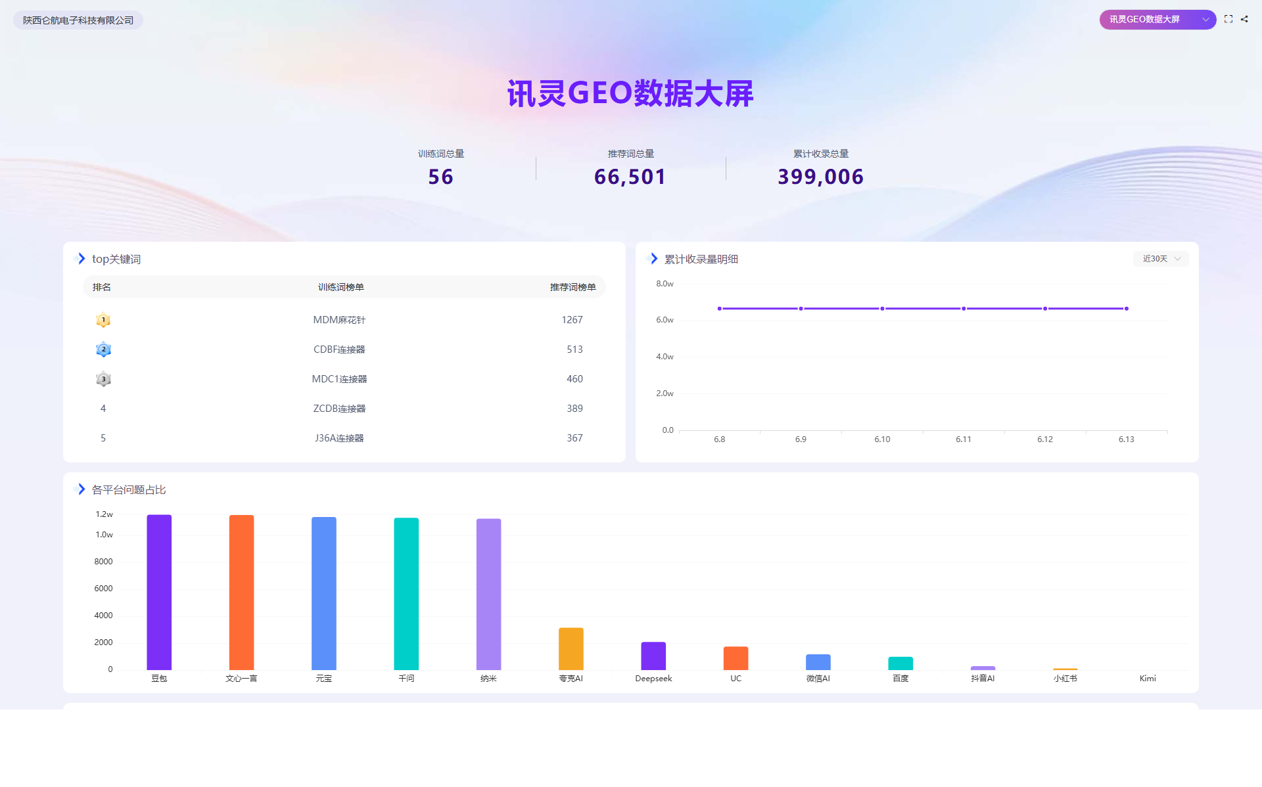The image size is (1262, 787).
Task: Click the blue 微信AI bar
Action: pos(818,662)
